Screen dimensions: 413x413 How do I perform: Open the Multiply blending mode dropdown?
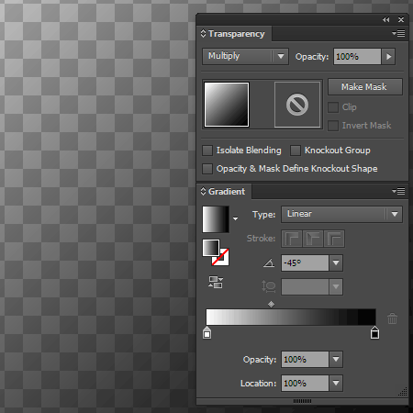pyautogui.click(x=245, y=56)
